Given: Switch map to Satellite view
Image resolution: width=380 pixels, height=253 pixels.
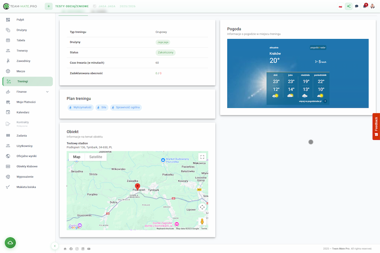Looking at the screenshot, I should click(95, 157).
